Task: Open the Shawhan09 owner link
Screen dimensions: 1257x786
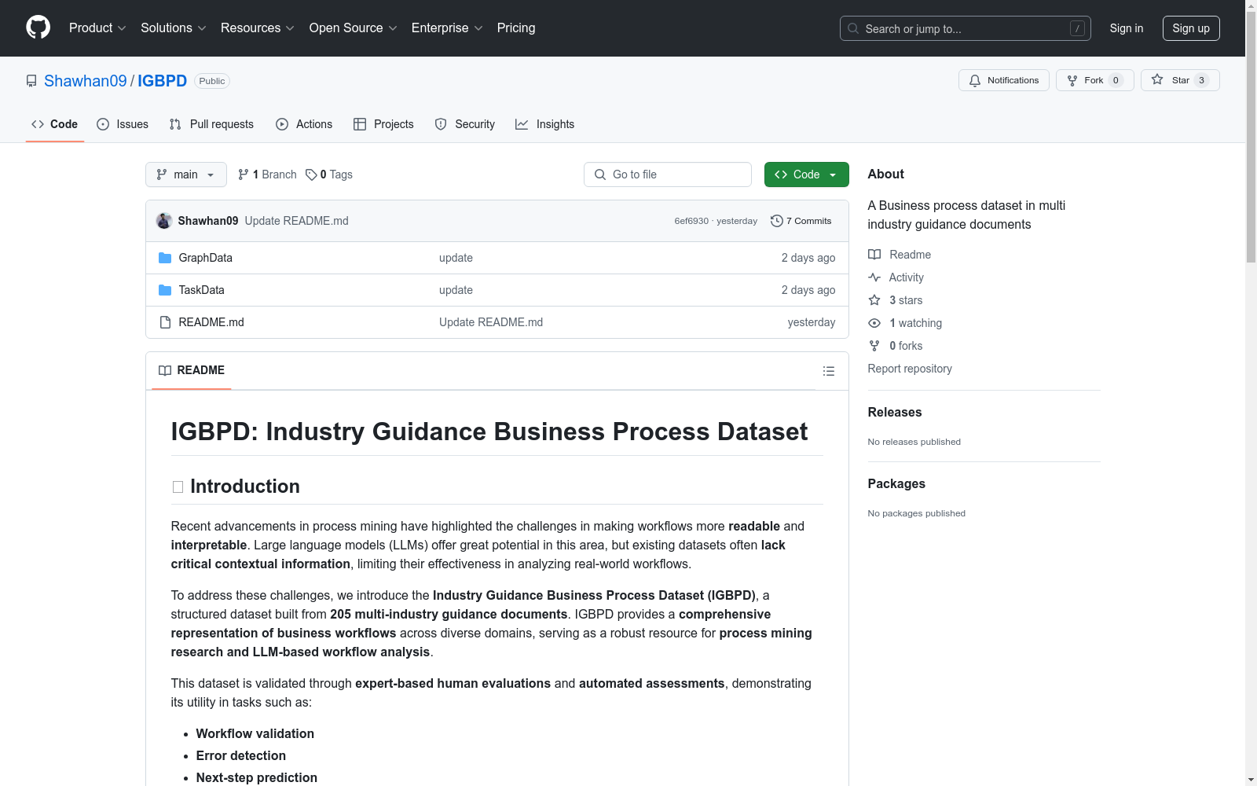Action: [85, 81]
